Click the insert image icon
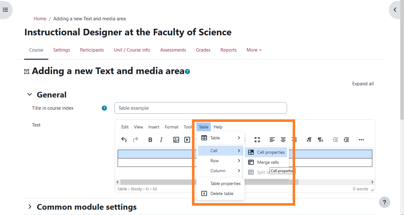This screenshot has width=404, height=215. (176, 140)
